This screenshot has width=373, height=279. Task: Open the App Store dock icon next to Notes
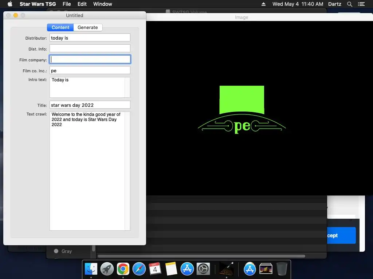click(x=187, y=269)
